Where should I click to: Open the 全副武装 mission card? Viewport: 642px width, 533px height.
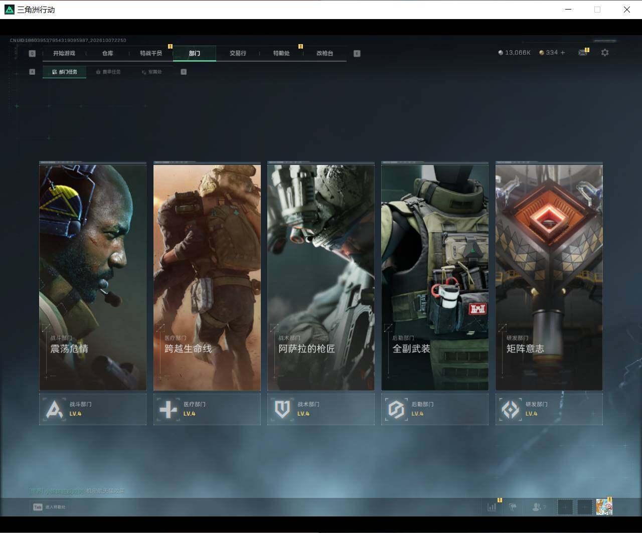(435, 276)
